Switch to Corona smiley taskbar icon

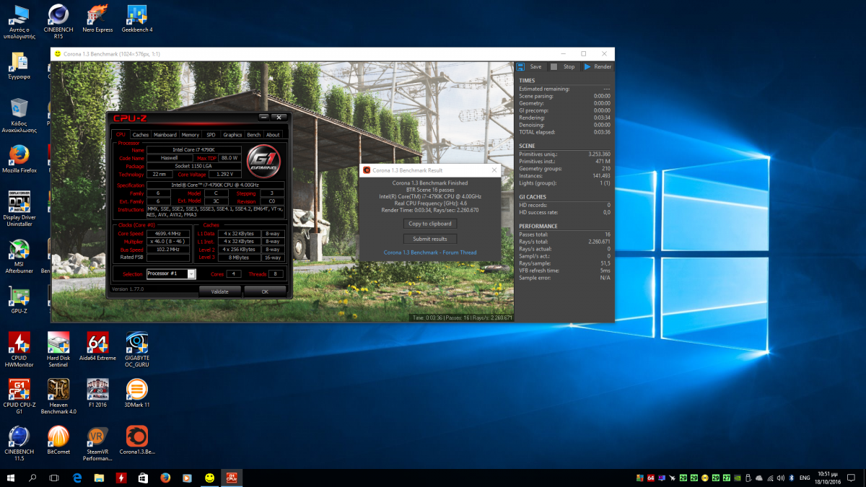[x=209, y=478]
